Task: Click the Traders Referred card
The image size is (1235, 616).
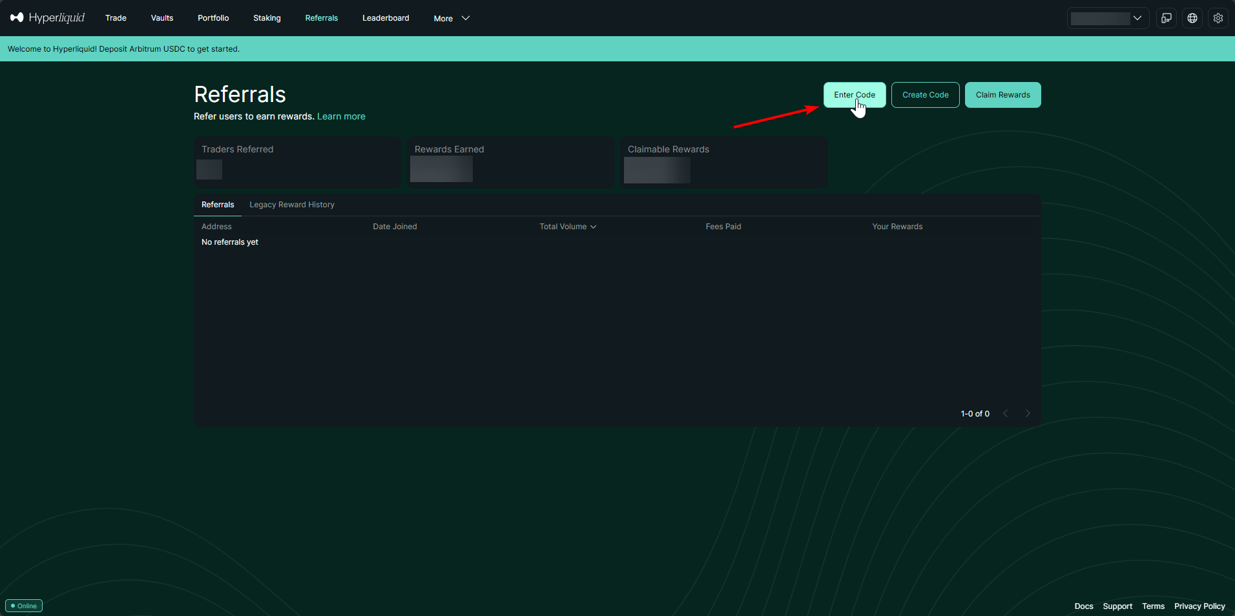Action: point(298,162)
